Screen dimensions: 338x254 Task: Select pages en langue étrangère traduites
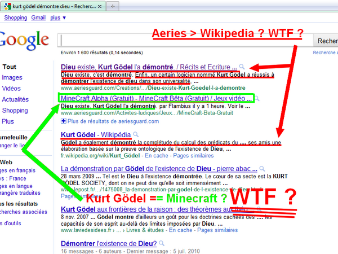click(x=20, y=190)
